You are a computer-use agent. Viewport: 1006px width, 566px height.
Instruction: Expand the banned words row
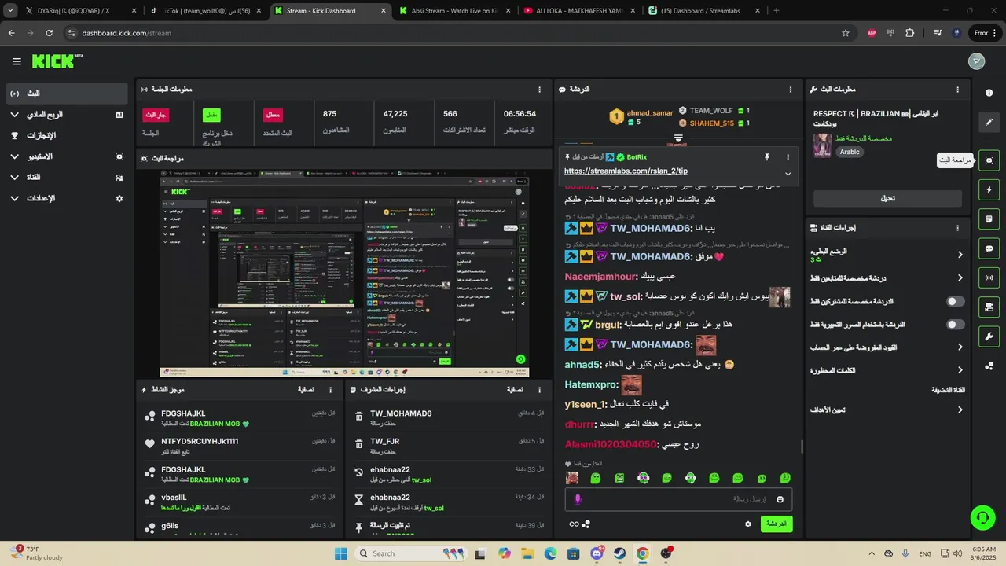tap(887, 370)
